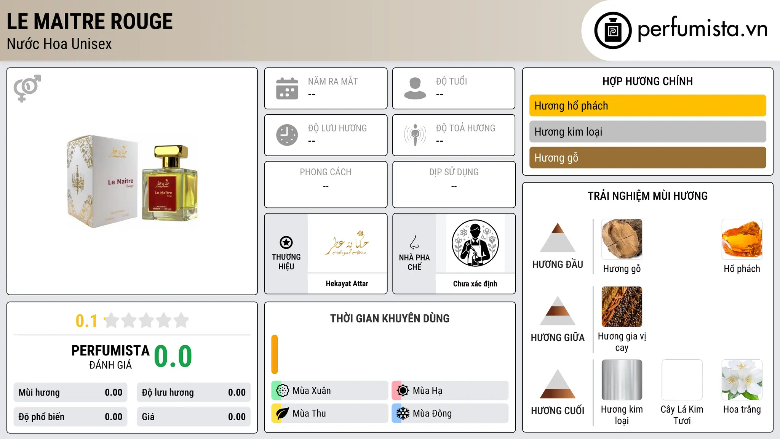
Task: Click the NĂM RA MẮT label
Action: pyautogui.click(x=333, y=82)
